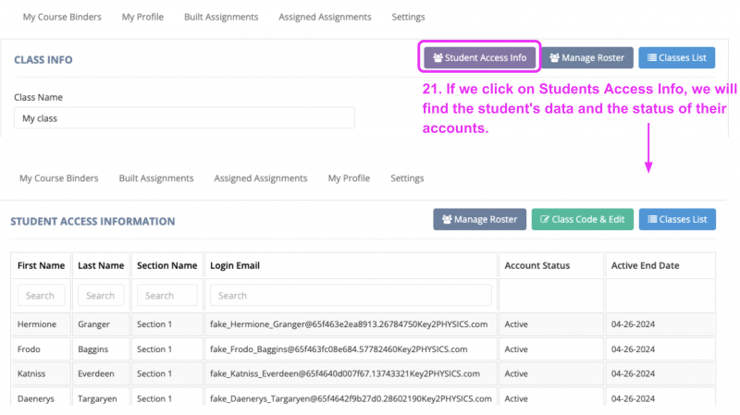The image size is (740, 415).
Task: Focus the Last Name search box
Action: tap(100, 296)
